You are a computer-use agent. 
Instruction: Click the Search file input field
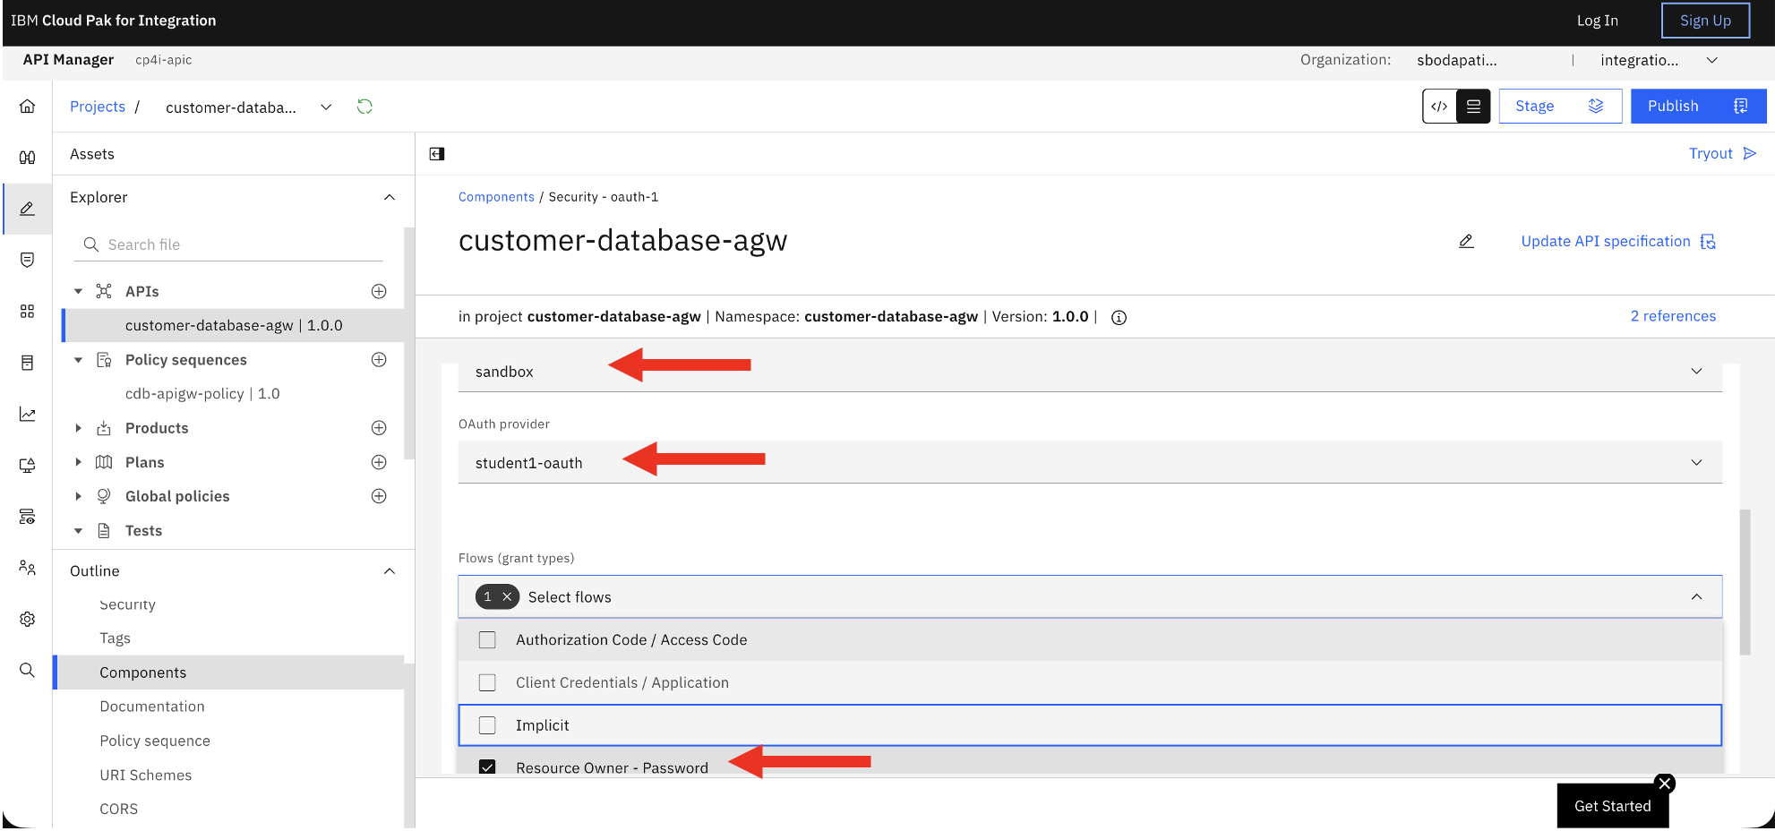click(228, 244)
